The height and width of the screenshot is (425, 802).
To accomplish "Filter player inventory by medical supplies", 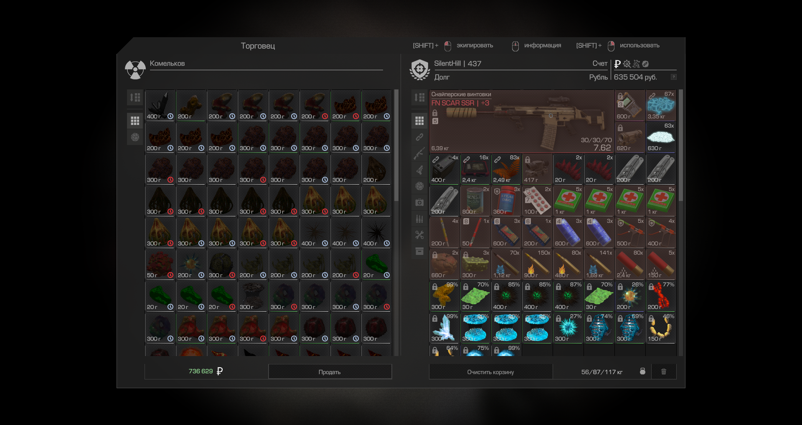I will point(419,202).
